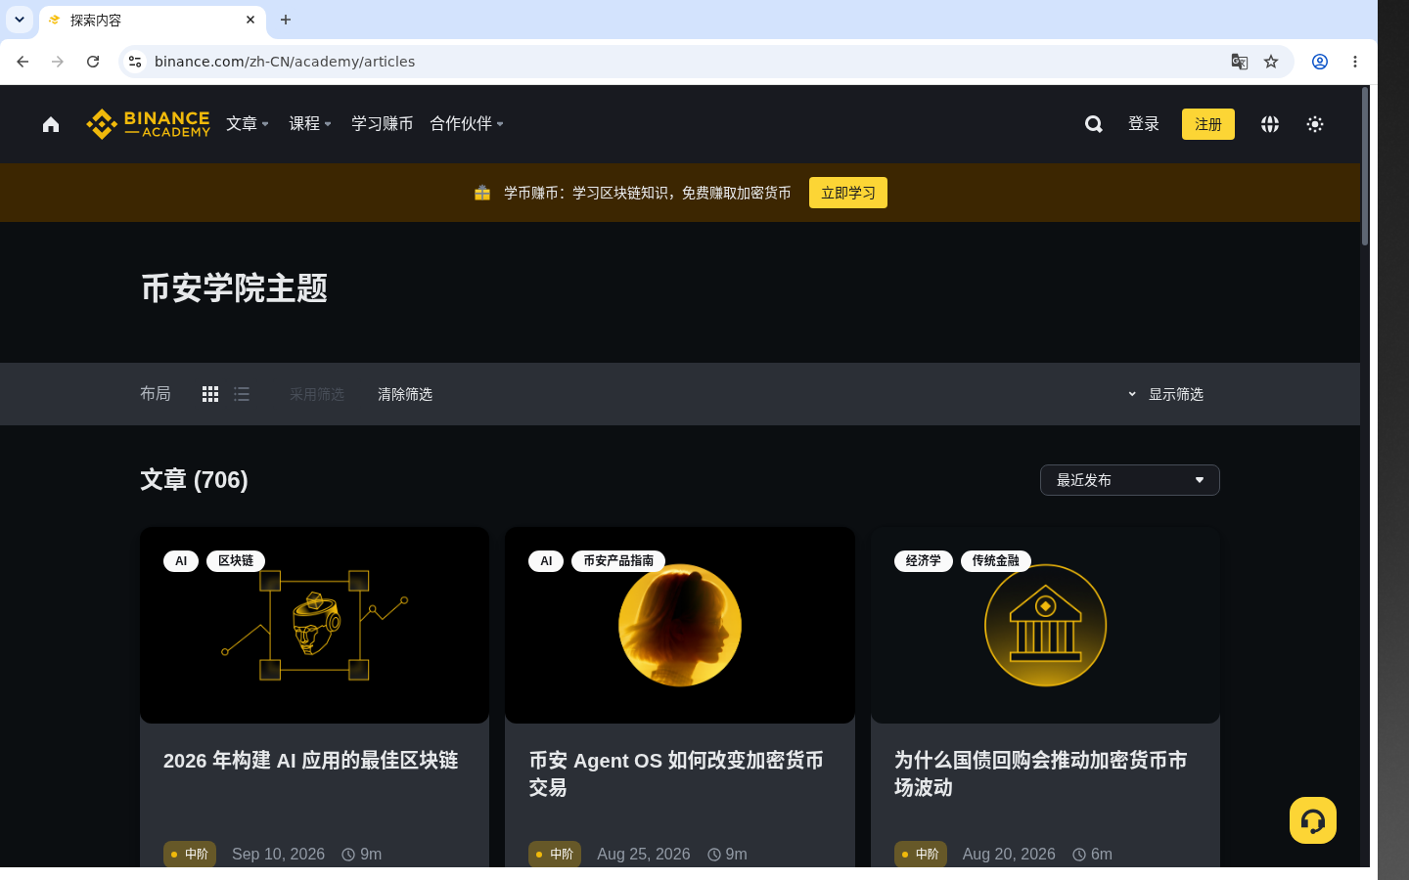The width and height of the screenshot is (1409, 880).
Task: Click the 中阶 badge dated Aug 20, 2026
Action: [921, 854]
